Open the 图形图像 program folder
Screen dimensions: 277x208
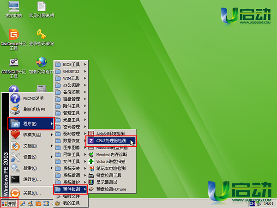pos(71,147)
